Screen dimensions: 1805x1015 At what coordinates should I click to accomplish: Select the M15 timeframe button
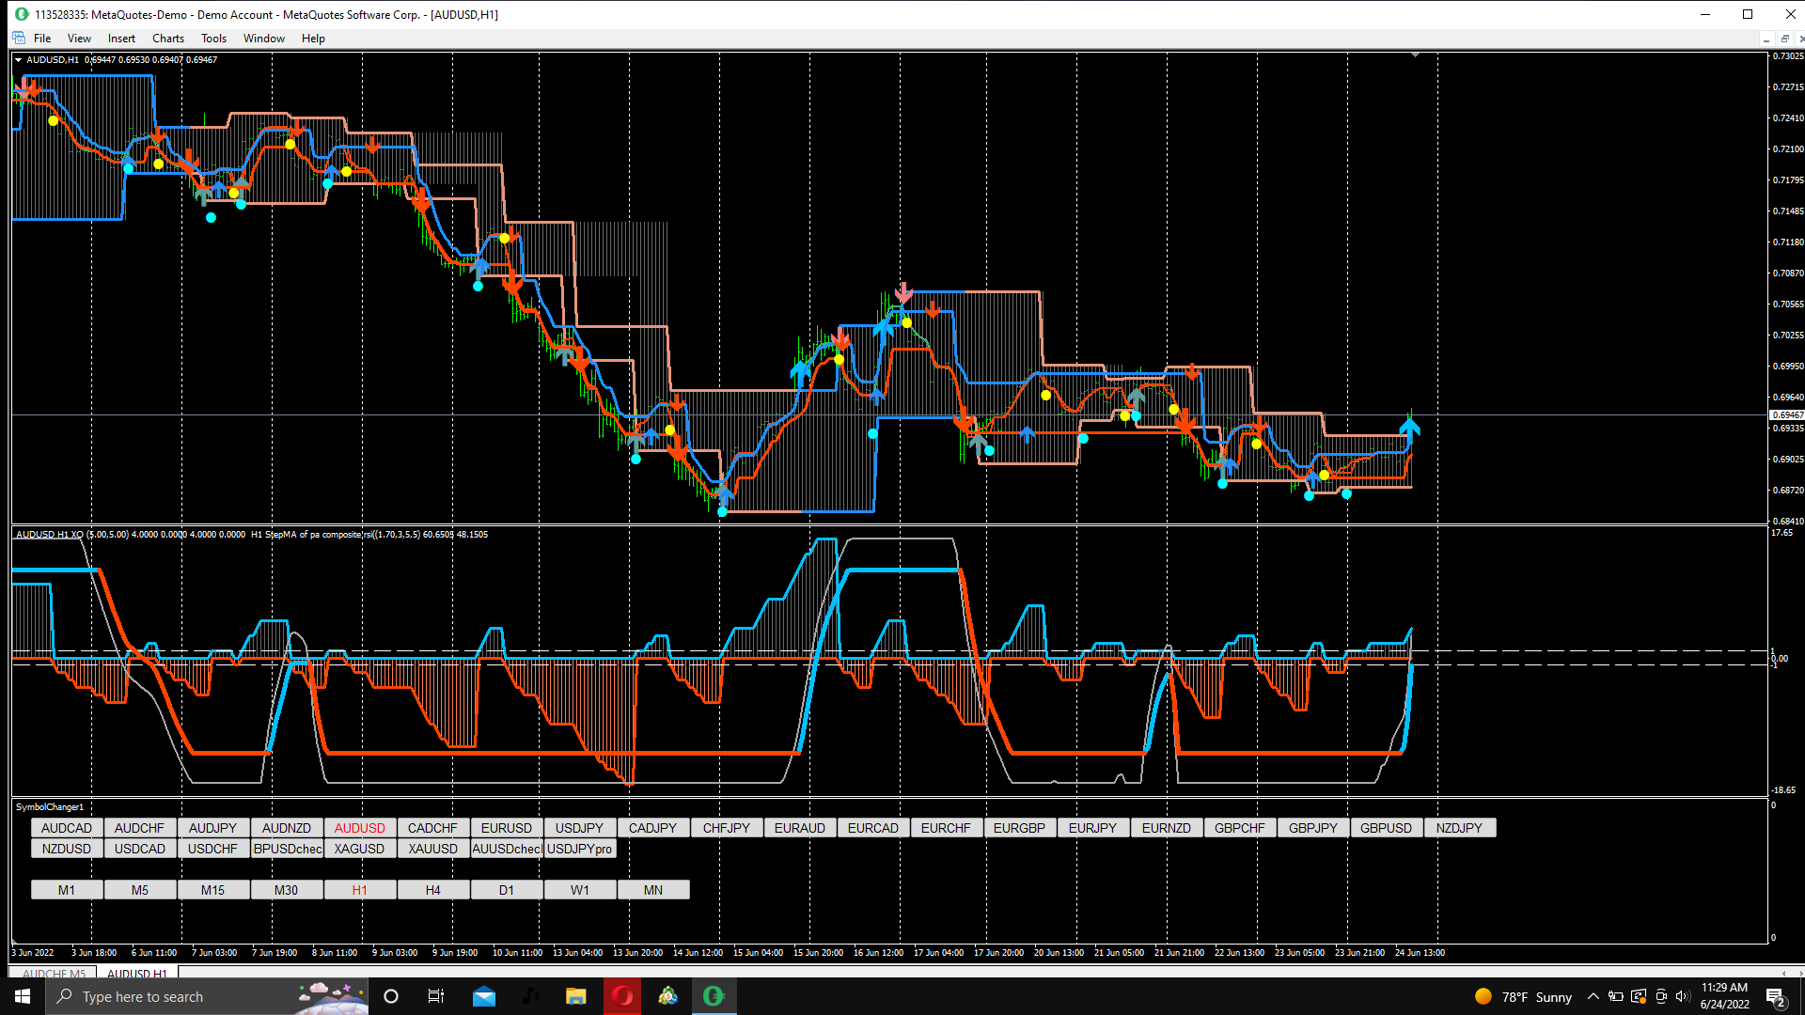click(212, 890)
